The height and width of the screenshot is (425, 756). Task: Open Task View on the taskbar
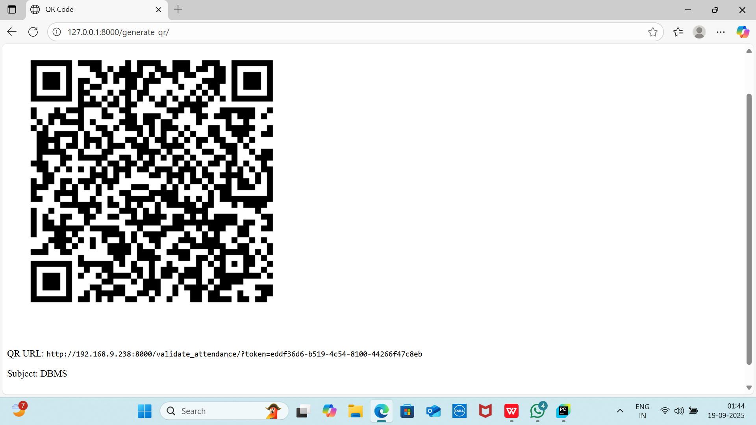pyautogui.click(x=303, y=411)
